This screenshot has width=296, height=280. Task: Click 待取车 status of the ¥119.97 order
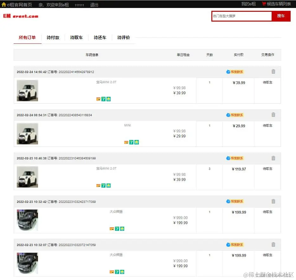267,169
